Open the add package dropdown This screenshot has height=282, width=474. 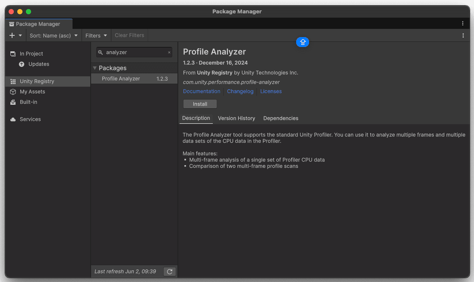pos(16,35)
